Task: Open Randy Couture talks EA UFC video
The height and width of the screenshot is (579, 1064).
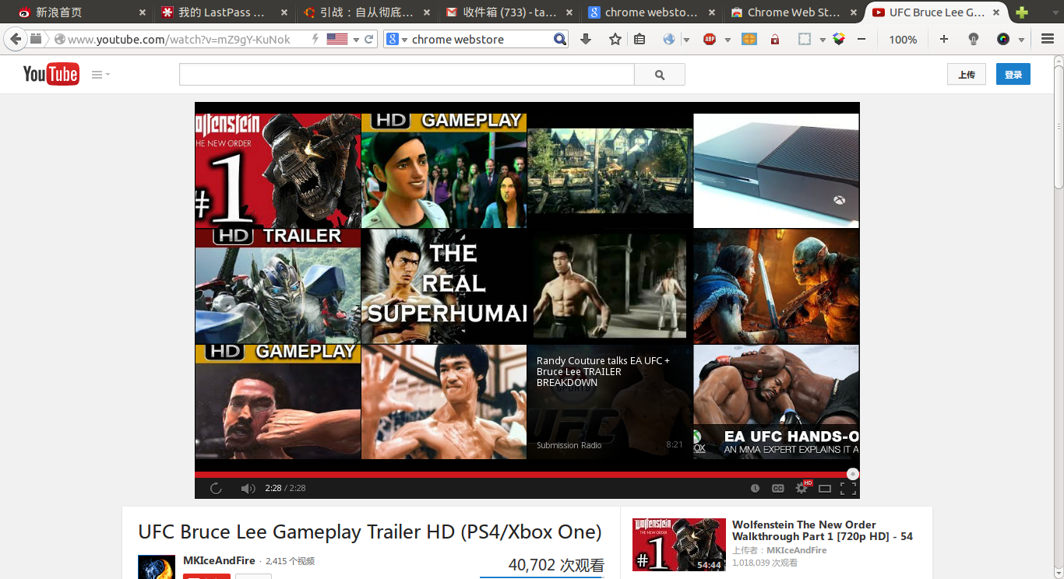Action: 610,402
